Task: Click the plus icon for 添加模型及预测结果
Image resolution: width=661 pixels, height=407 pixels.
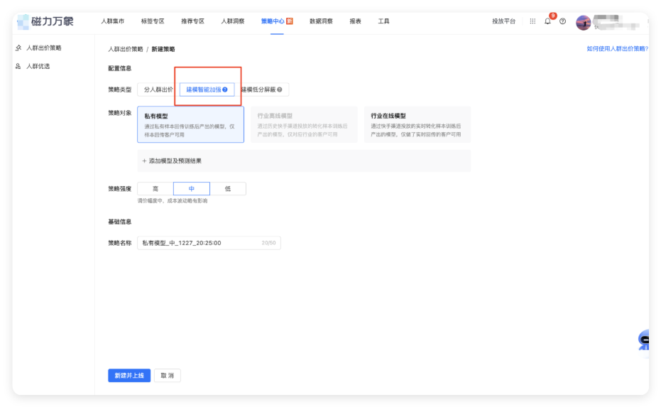Action: pyautogui.click(x=144, y=161)
